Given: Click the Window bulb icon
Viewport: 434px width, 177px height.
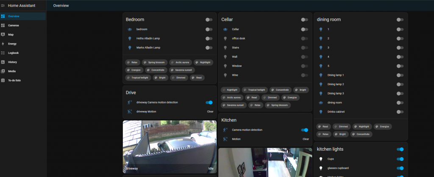Looking at the screenshot, I should click(225, 66).
